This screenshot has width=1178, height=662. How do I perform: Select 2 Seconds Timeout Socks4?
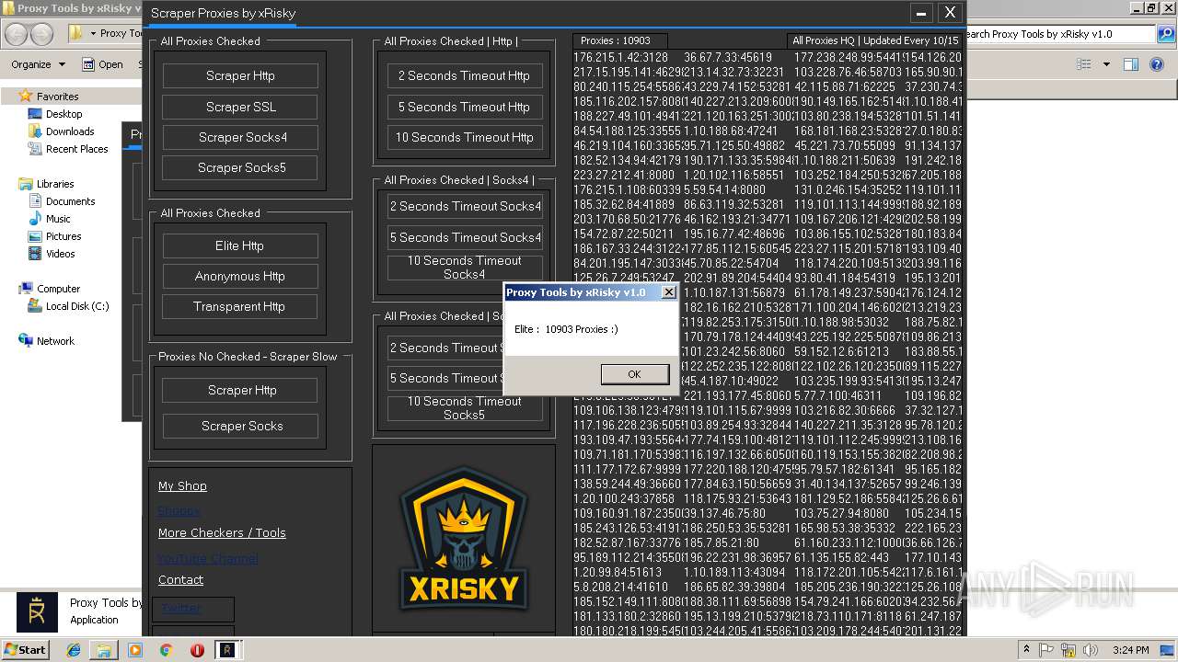tap(465, 206)
